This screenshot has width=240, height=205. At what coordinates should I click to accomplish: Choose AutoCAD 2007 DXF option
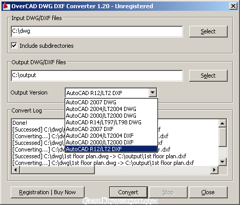[x=111, y=129]
